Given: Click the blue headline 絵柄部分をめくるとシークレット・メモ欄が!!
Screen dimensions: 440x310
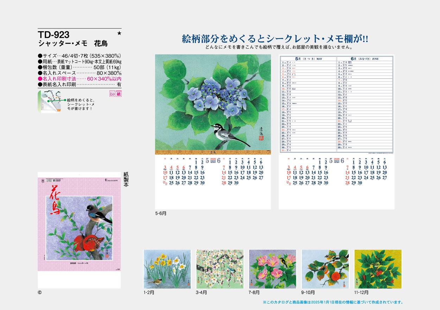Looking at the screenshot, I should [275, 39].
